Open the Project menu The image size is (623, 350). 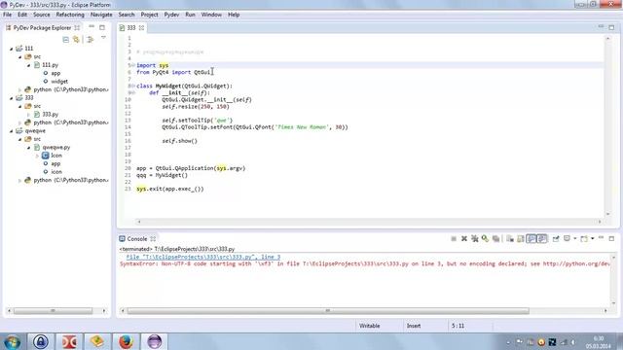point(149,15)
